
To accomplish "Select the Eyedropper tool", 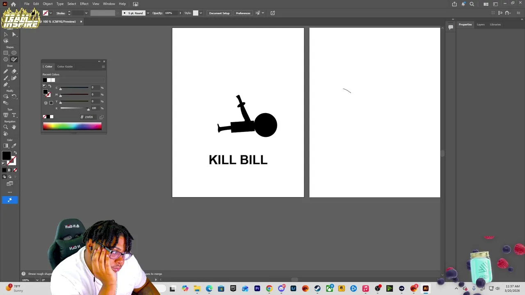I will (14, 145).
